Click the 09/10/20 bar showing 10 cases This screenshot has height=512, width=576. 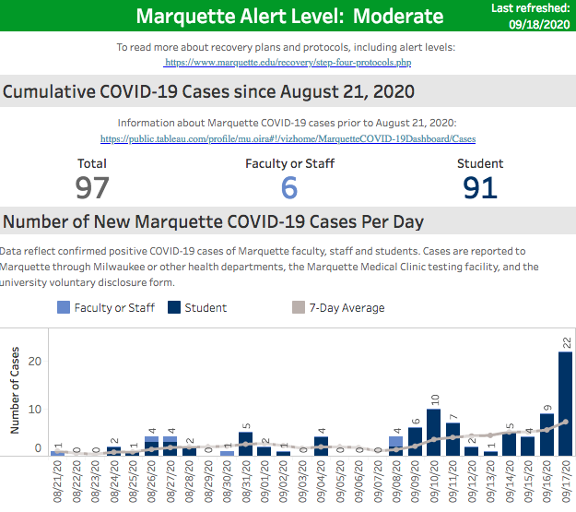click(x=434, y=432)
